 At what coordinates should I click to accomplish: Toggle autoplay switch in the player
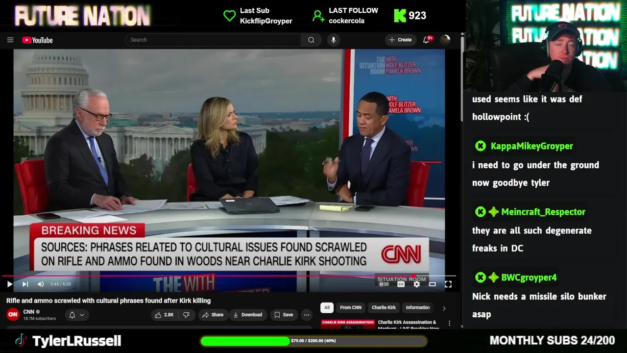(x=384, y=284)
